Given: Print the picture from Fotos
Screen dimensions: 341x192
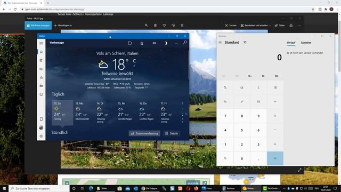Looking at the screenshot, I should click(x=291, y=26).
